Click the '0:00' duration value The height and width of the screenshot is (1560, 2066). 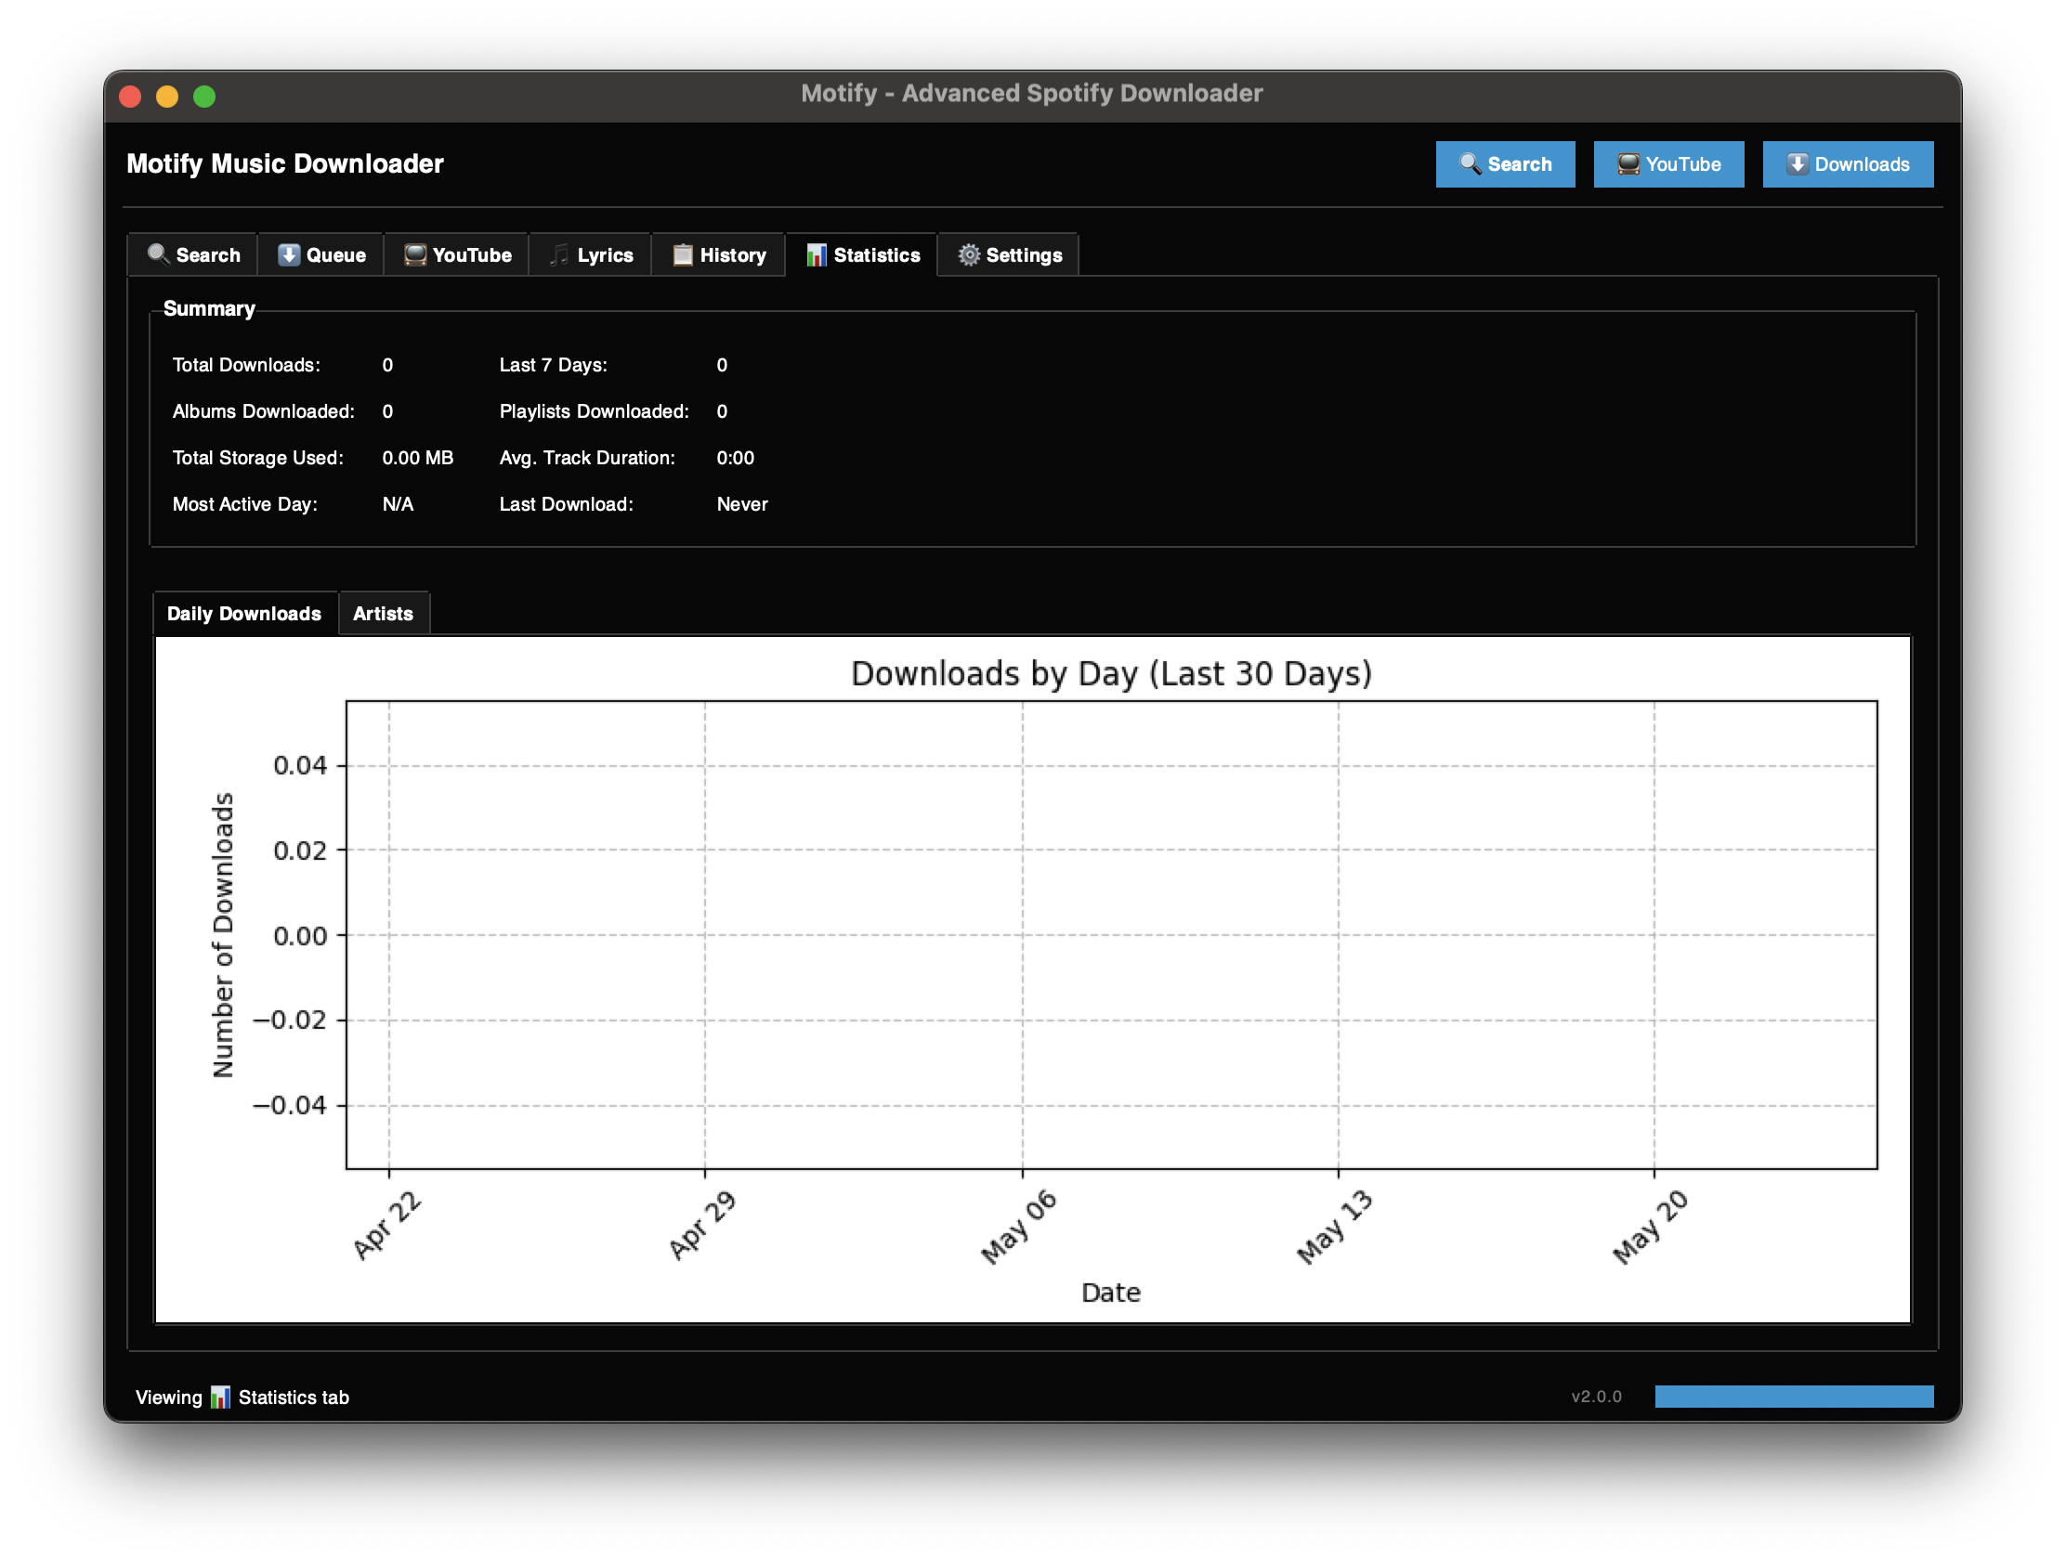[735, 458]
